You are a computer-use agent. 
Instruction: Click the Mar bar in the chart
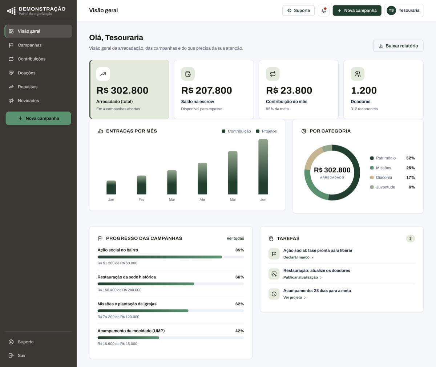click(172, 182)
